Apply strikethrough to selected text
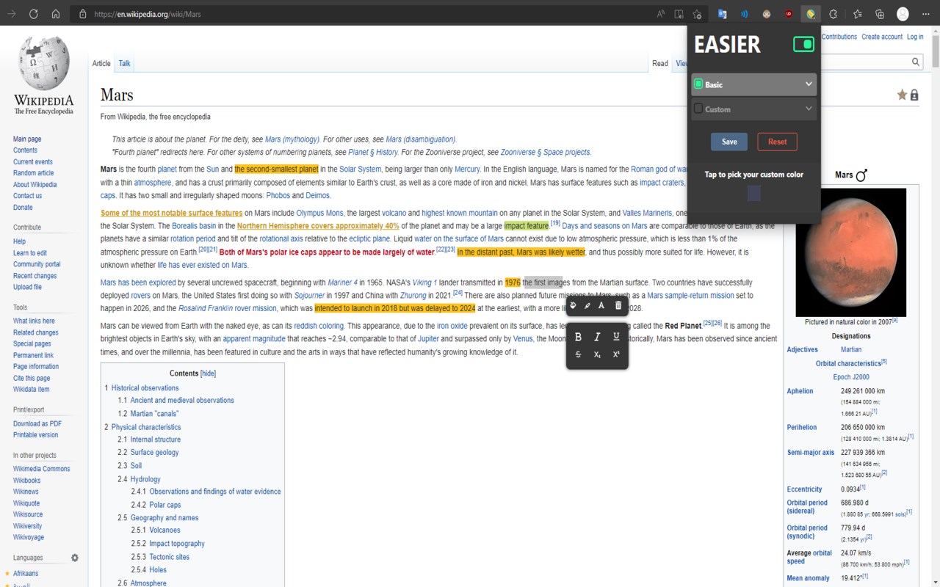Screen dimensions: 940x587 click(x=578, y=354)
